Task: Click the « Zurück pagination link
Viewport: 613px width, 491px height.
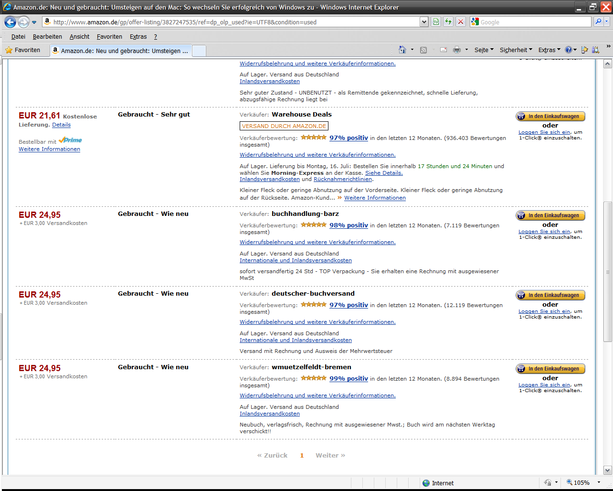Action: pyautogui.click(x=272, y=455)
